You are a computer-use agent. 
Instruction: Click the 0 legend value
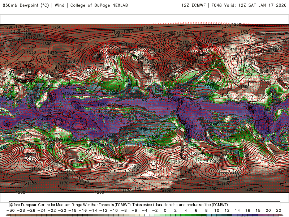click(165, 210)
